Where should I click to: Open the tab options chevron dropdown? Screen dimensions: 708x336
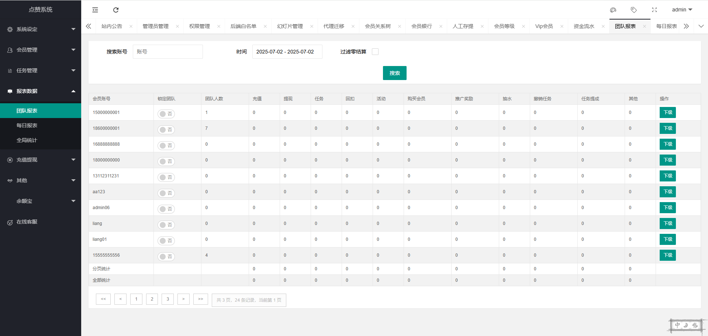pyautogui.click(x=701, y=26)
